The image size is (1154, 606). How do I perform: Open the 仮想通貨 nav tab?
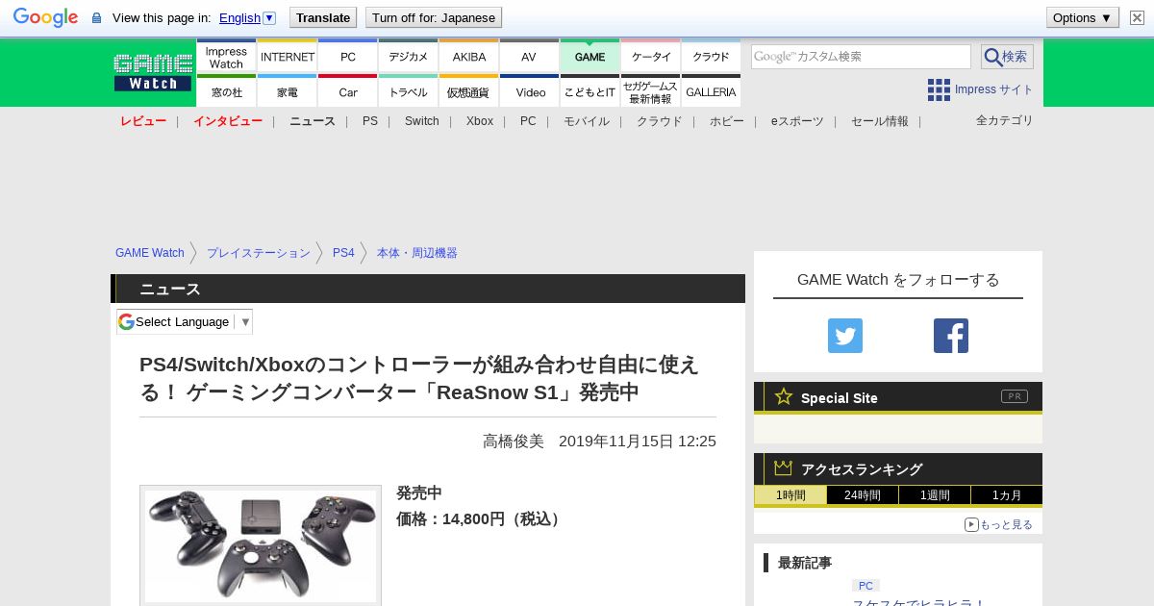click(x=469, y=91)
